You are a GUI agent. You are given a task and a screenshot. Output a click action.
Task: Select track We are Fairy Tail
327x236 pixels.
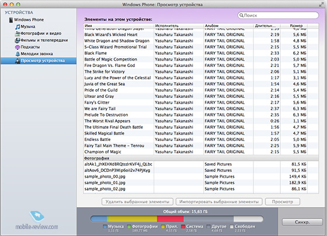[x=201, y=108]
